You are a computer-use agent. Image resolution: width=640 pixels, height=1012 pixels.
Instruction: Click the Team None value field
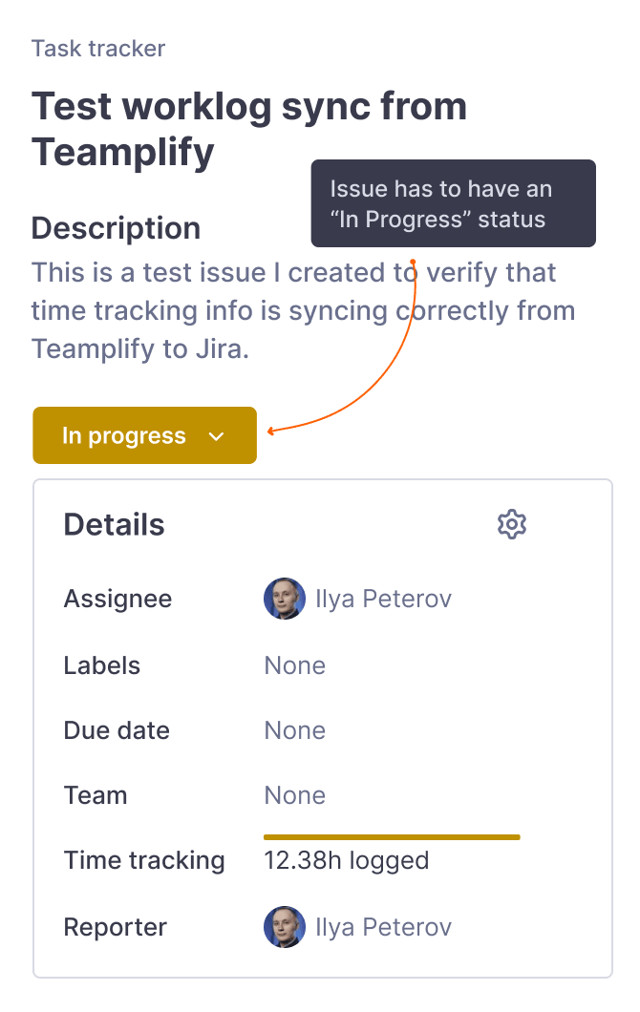coord(294,795)
